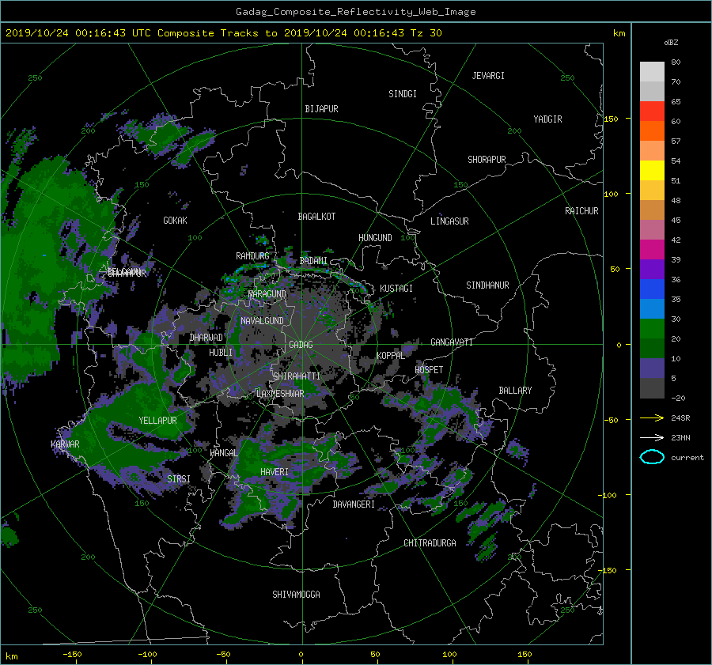Click the NARAGUND city label
This screenshot has width=712, height=665.
(267, 294)
